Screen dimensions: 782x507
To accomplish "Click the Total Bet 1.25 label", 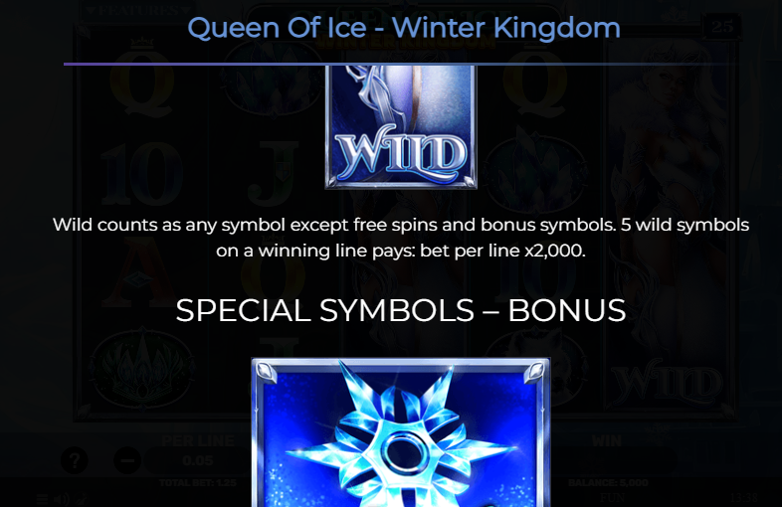I will point(198,482).
